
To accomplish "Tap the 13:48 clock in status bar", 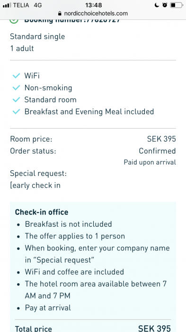I will (x=93, y=5).
